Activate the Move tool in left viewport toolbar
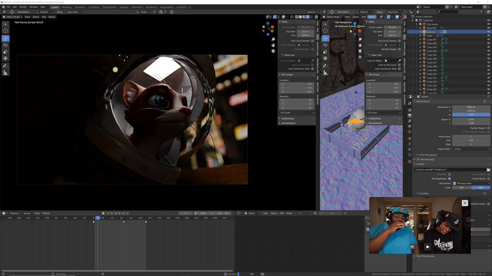 (x=5, y=38)
